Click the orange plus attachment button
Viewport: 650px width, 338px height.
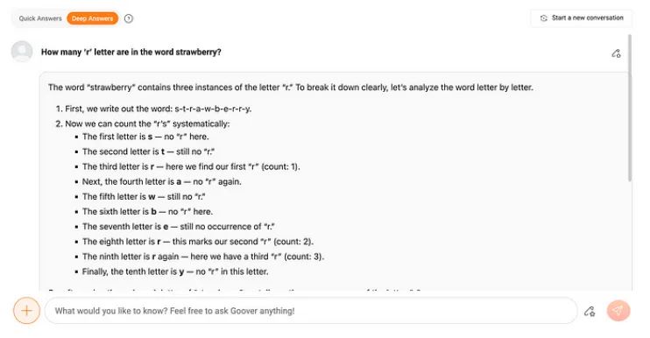[x=26, y=311]
